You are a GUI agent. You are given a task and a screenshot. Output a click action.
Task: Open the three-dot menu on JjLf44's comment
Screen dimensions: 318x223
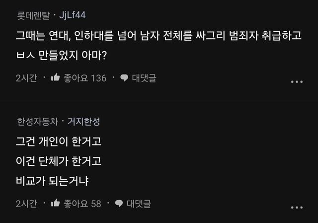point(297,82)
